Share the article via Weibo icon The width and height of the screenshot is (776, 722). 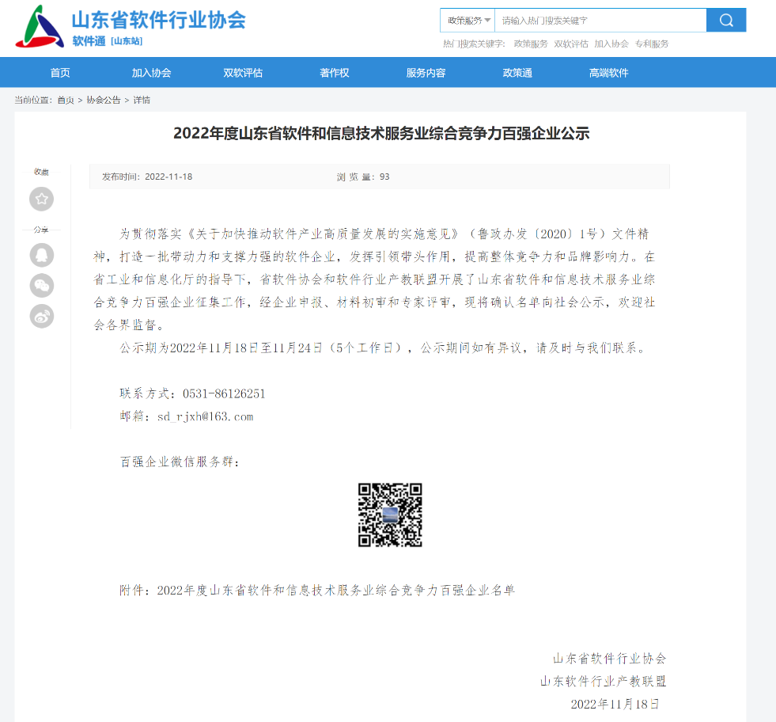tap(41, 316)
